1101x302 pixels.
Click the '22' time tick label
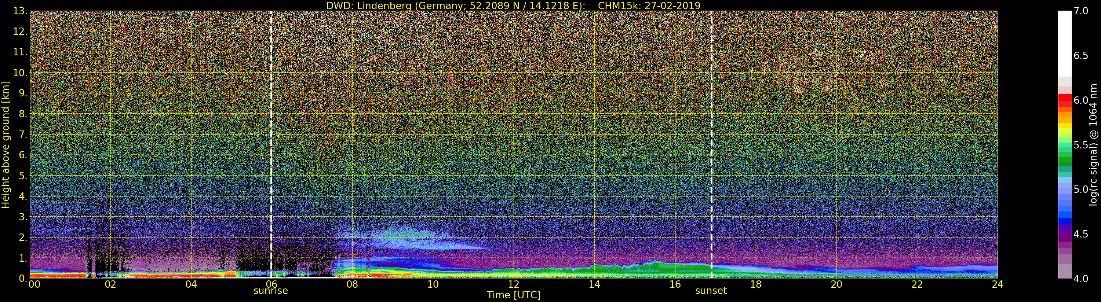click(917, 284)
